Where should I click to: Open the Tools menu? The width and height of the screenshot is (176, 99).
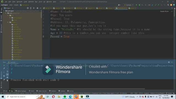[40, 2]
